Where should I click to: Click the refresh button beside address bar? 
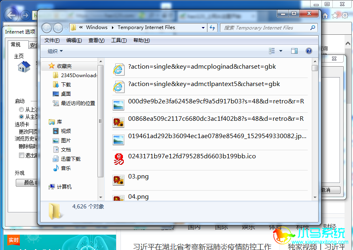point(212,27)
